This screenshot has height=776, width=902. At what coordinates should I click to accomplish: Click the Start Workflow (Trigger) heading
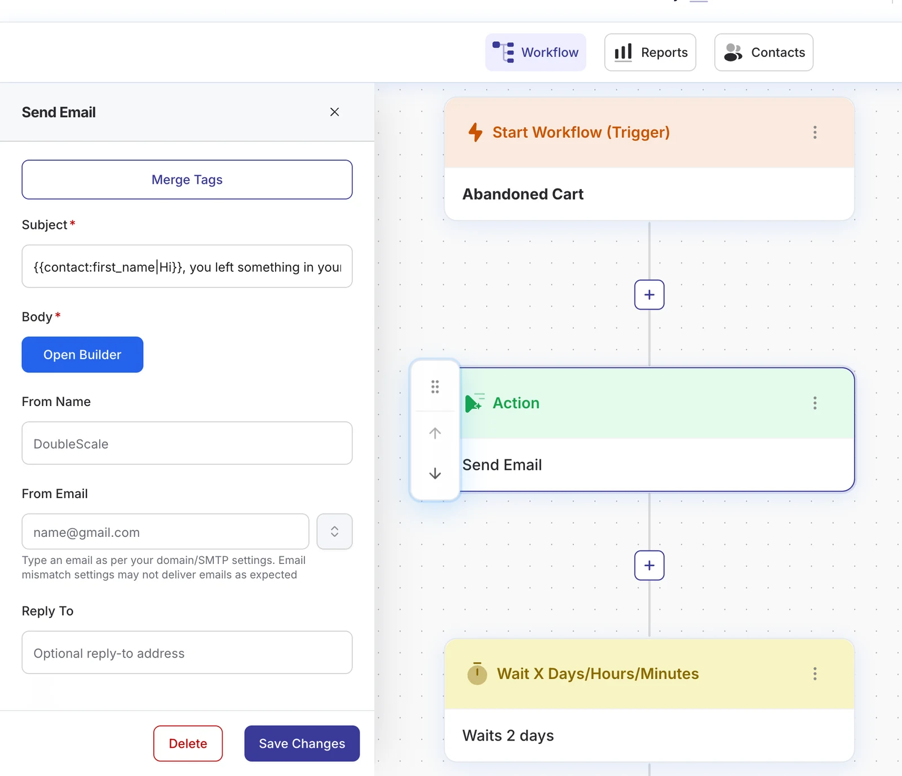point(581,133)
